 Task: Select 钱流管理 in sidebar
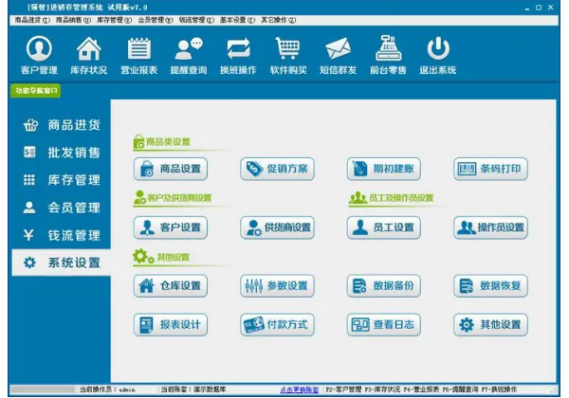point(62,235)
